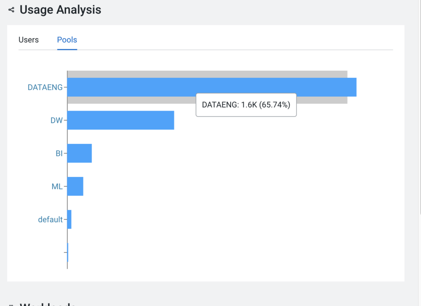This screenshot has width=421, height=306.
Task: Click the share icon beside Usage Analysis
Action: tap(11, 9)
